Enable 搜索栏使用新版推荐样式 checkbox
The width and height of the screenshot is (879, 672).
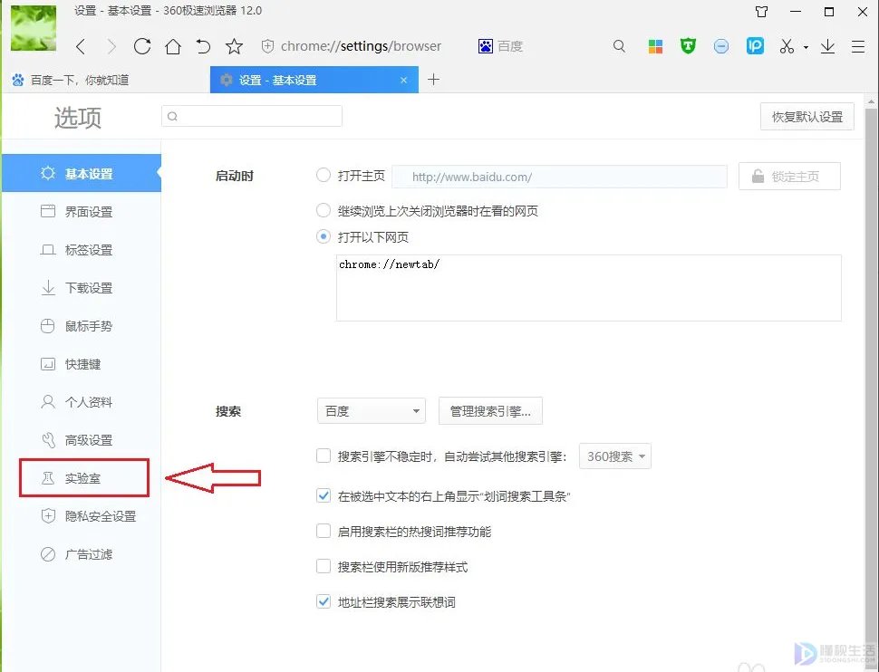point(324,566)
